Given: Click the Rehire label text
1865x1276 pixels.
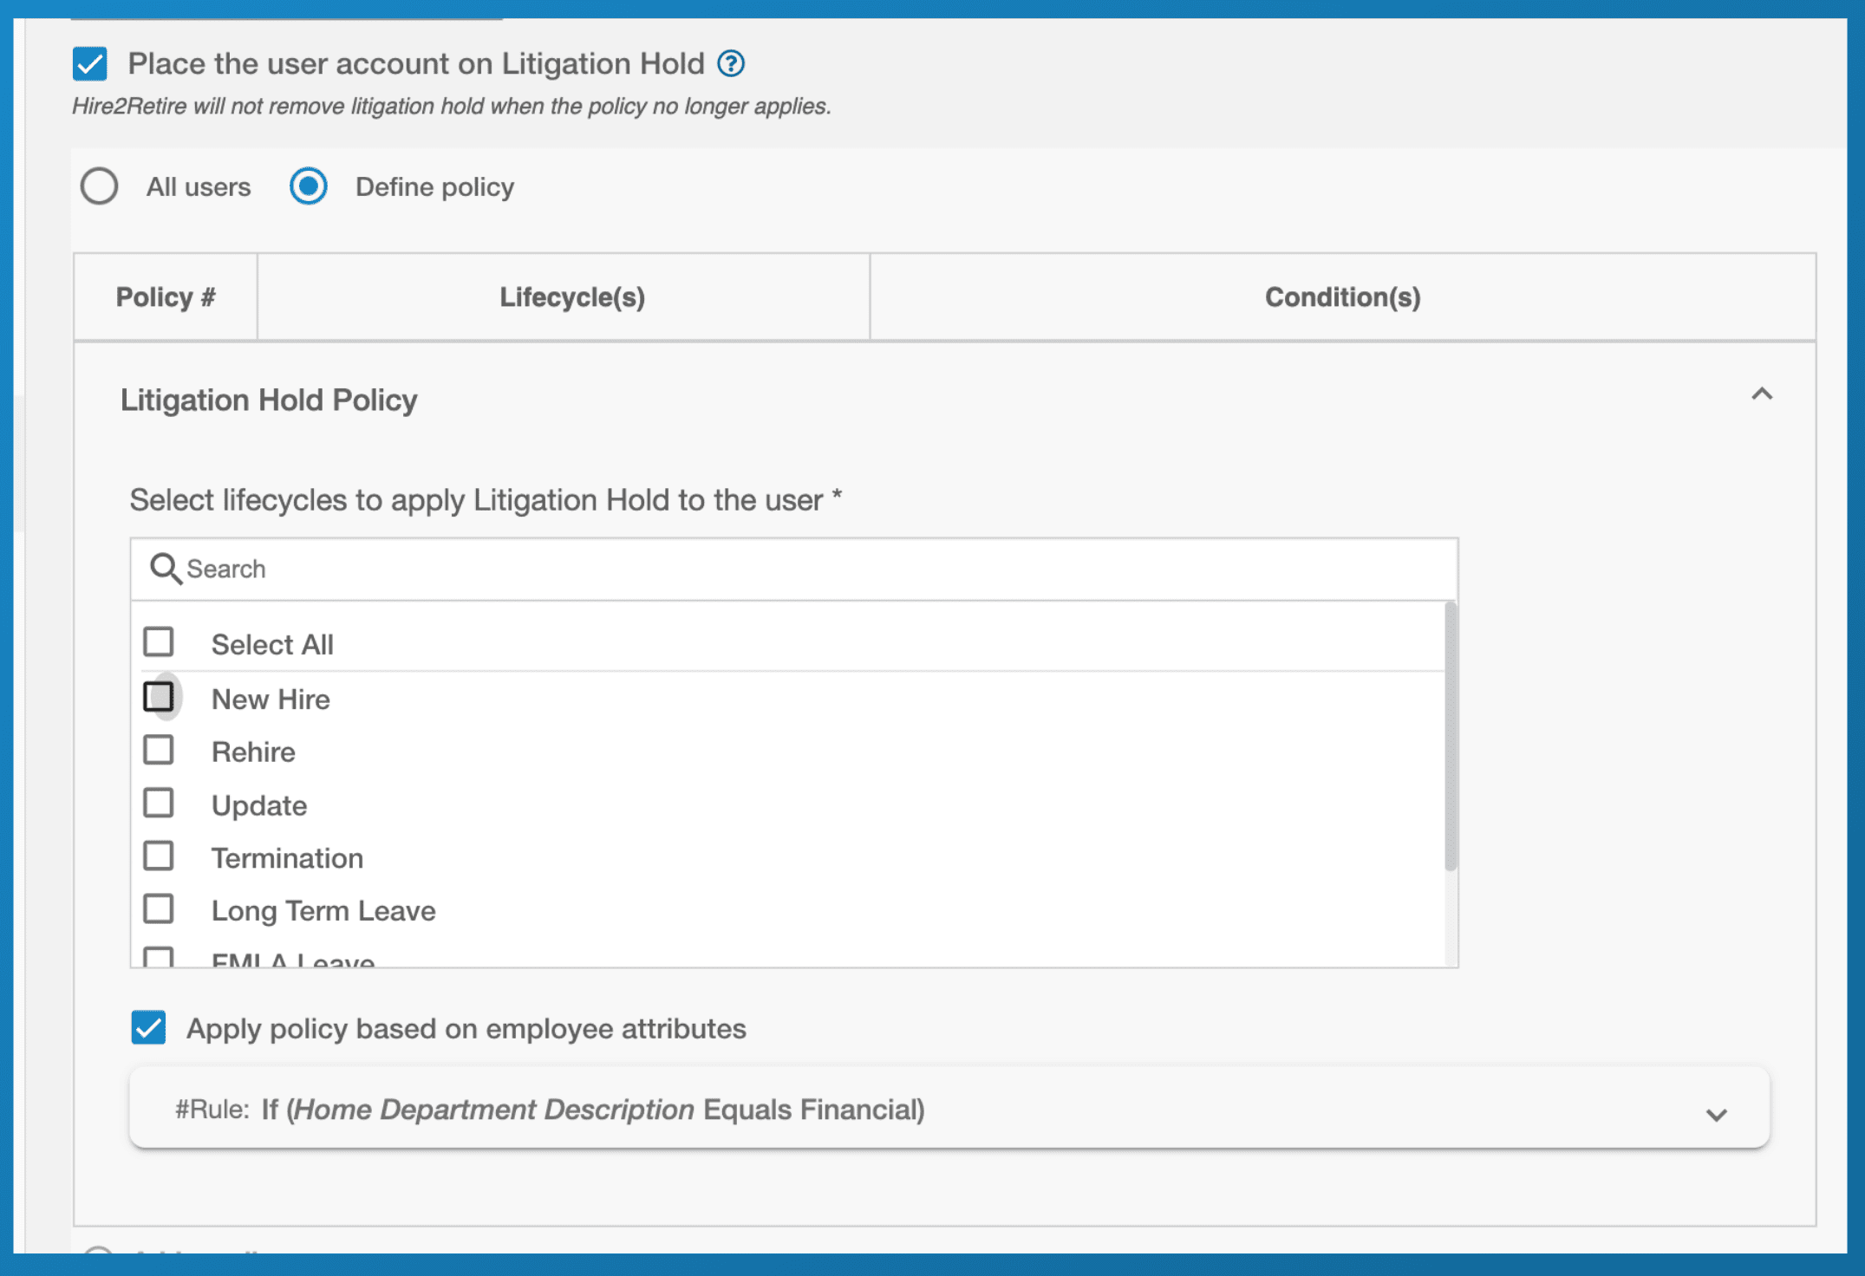Looking at the screenshot, I should 253,752.
